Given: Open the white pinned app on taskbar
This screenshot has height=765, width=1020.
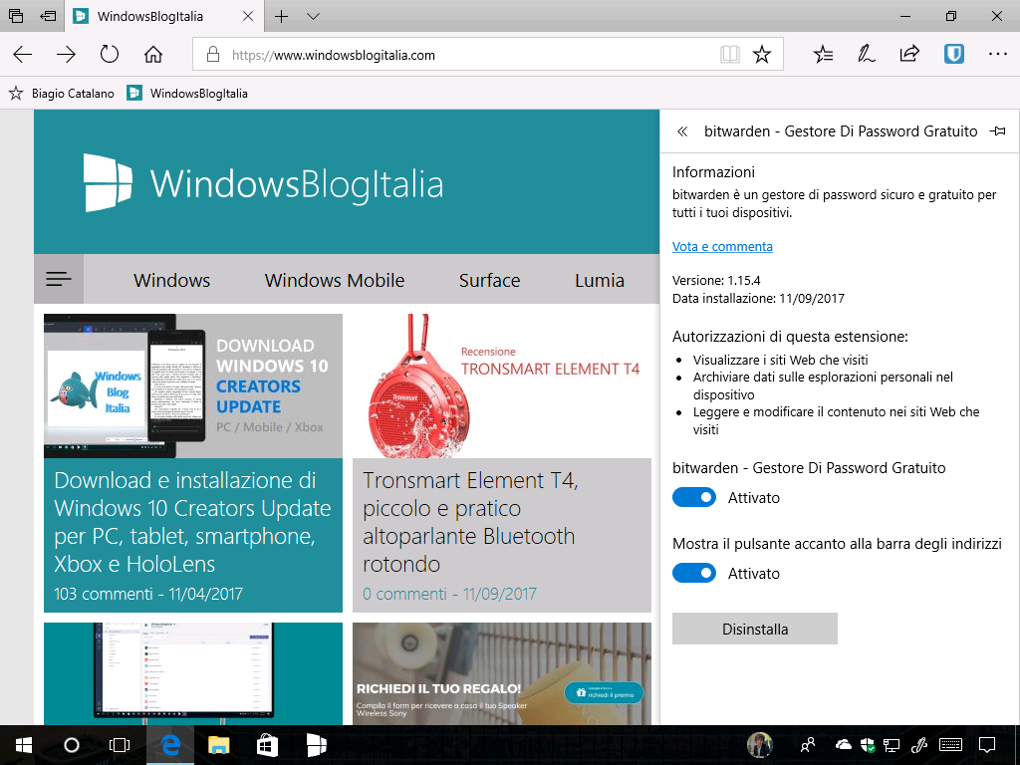Looking at the screenshot, I should tap(316, 745).
